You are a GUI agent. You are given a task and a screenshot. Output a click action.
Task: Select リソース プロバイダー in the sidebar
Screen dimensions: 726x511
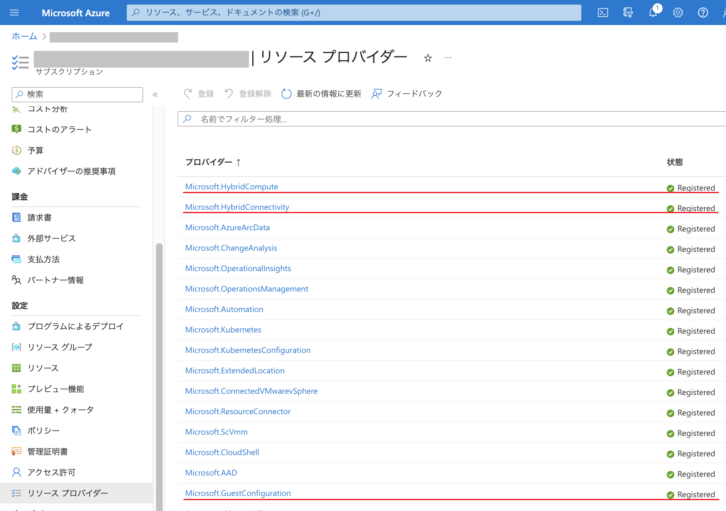coord(76,493)
